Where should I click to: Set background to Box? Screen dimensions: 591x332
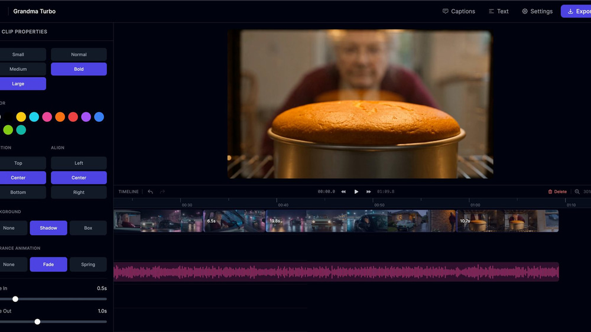[88, 228]
